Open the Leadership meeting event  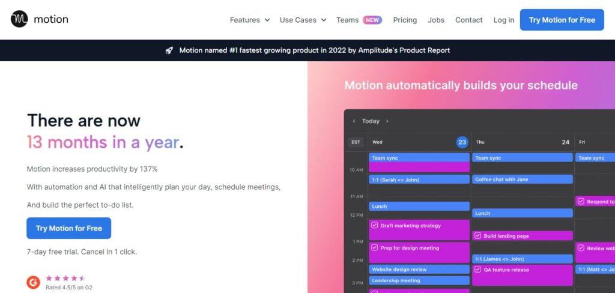(x=419, y=280)
